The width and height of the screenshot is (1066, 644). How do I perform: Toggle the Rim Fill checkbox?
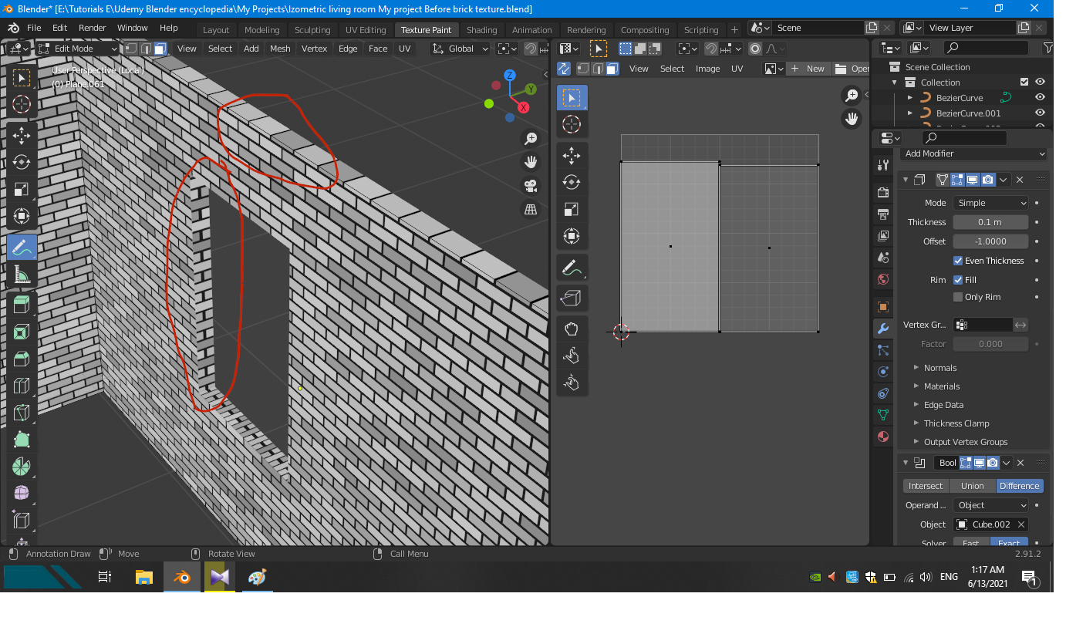click(x=958, y=280)
